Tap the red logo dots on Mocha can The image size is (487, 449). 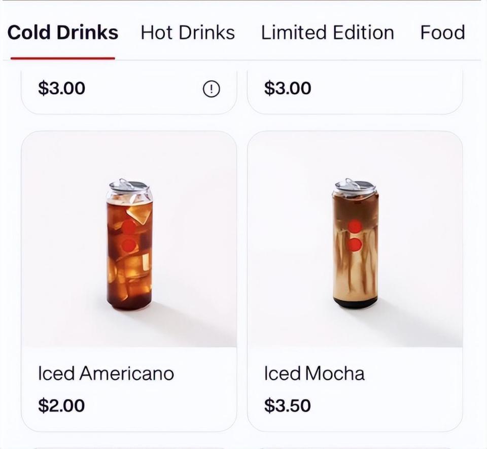(x=355, y=235)
